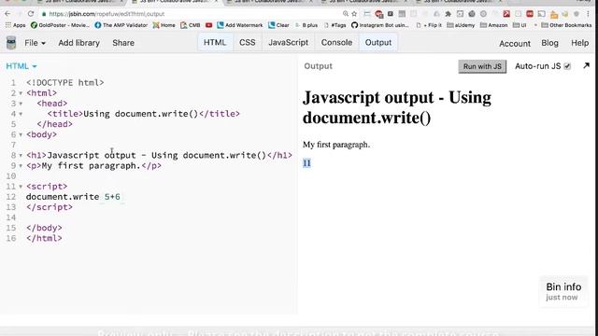Viewport: 598px width, 336px height.
Task: Collapse the title fold arrow on line 4
Action: [x=21, y=114]
